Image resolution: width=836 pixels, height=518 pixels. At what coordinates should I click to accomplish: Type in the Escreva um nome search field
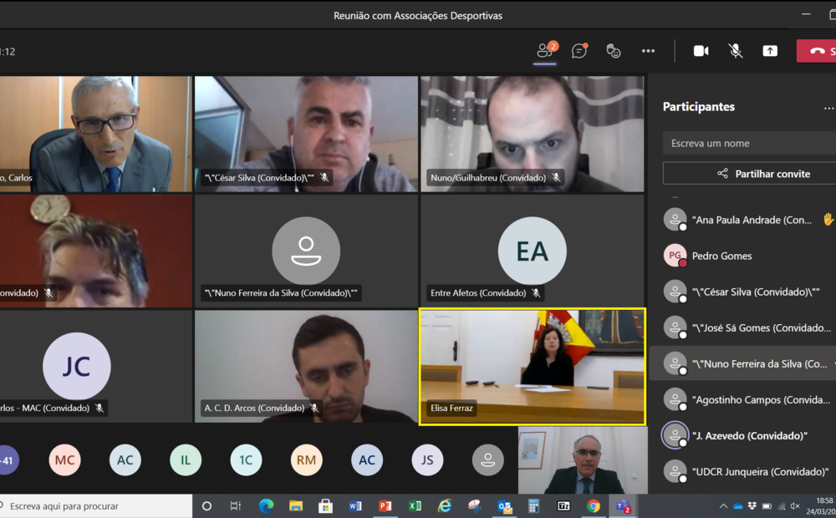pos(749,143)
